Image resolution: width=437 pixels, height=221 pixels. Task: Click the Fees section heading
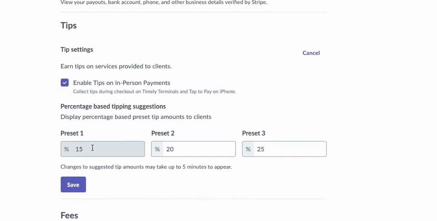pos(69,215)
